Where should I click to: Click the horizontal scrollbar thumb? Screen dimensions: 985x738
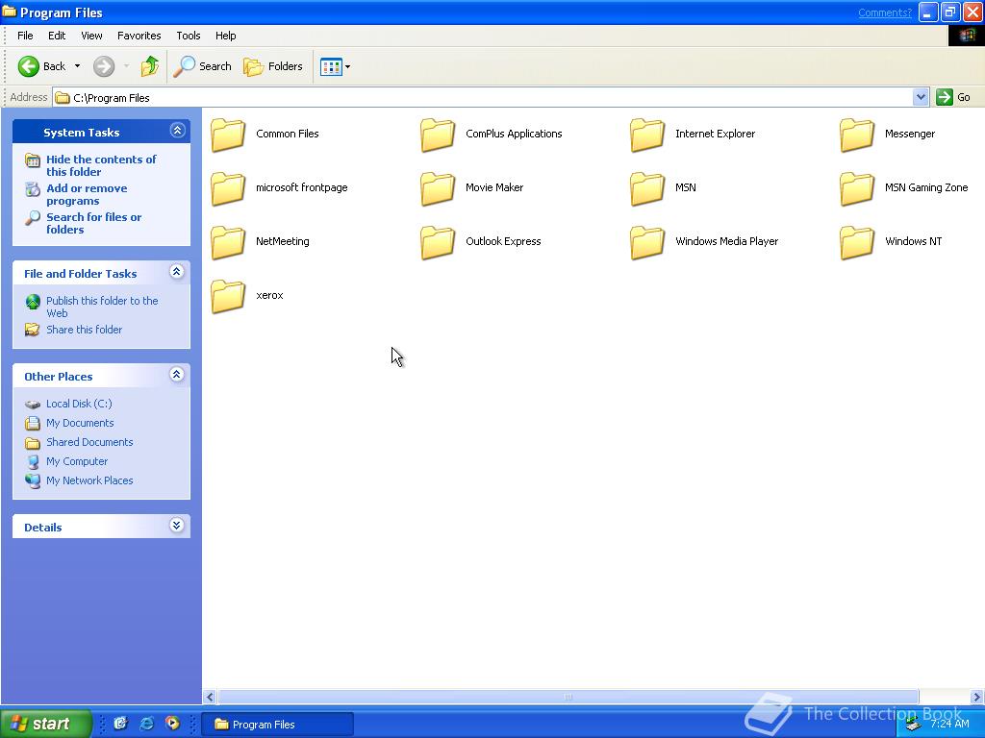tap(568, 697)
